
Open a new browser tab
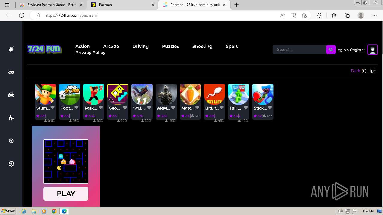pyautogui.click(x=236, y=5)
